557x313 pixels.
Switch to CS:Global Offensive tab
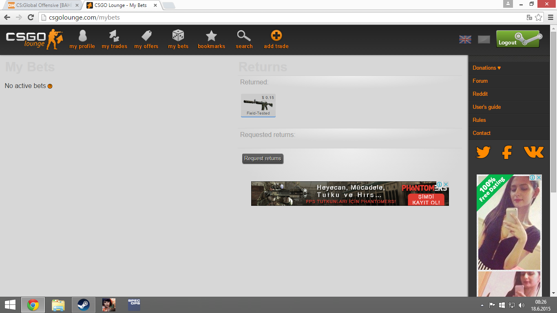pos(44,5)
